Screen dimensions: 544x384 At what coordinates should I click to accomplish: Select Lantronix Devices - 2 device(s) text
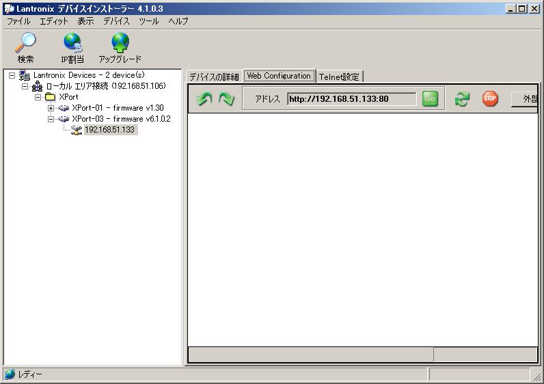(x=89, y=75)
